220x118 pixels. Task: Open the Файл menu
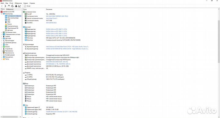pos(2,3)
